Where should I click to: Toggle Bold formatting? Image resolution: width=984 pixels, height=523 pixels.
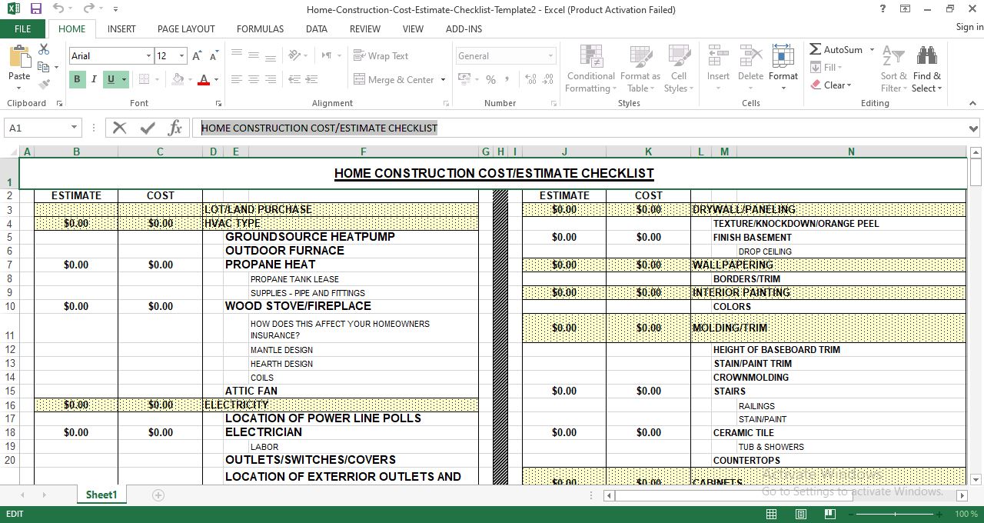(77, 79)
